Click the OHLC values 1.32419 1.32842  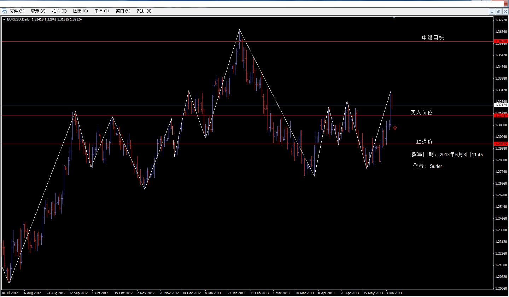pos(44,19)
